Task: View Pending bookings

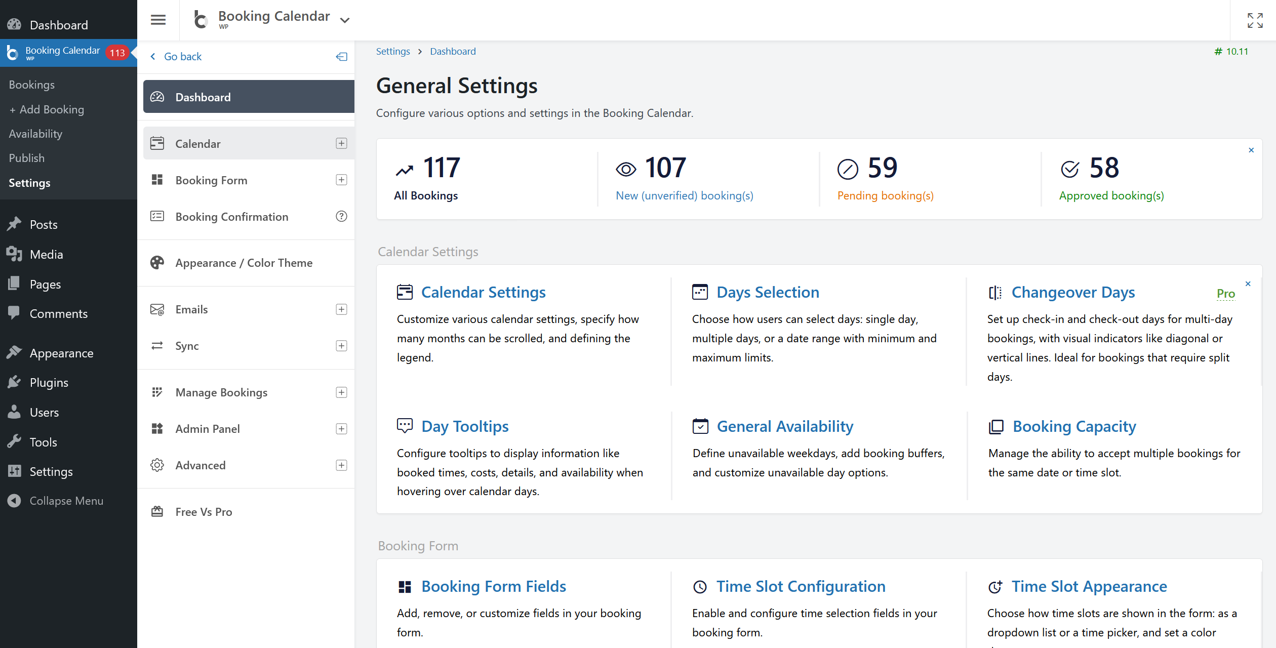Action: 885,195
